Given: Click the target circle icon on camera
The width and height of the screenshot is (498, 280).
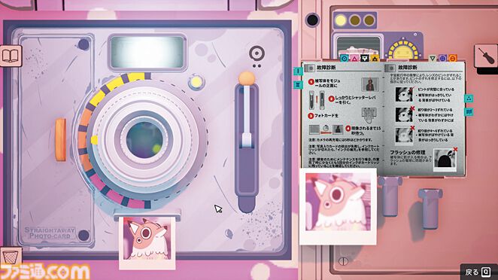Looking at the screenshot, I should point(257,53).
